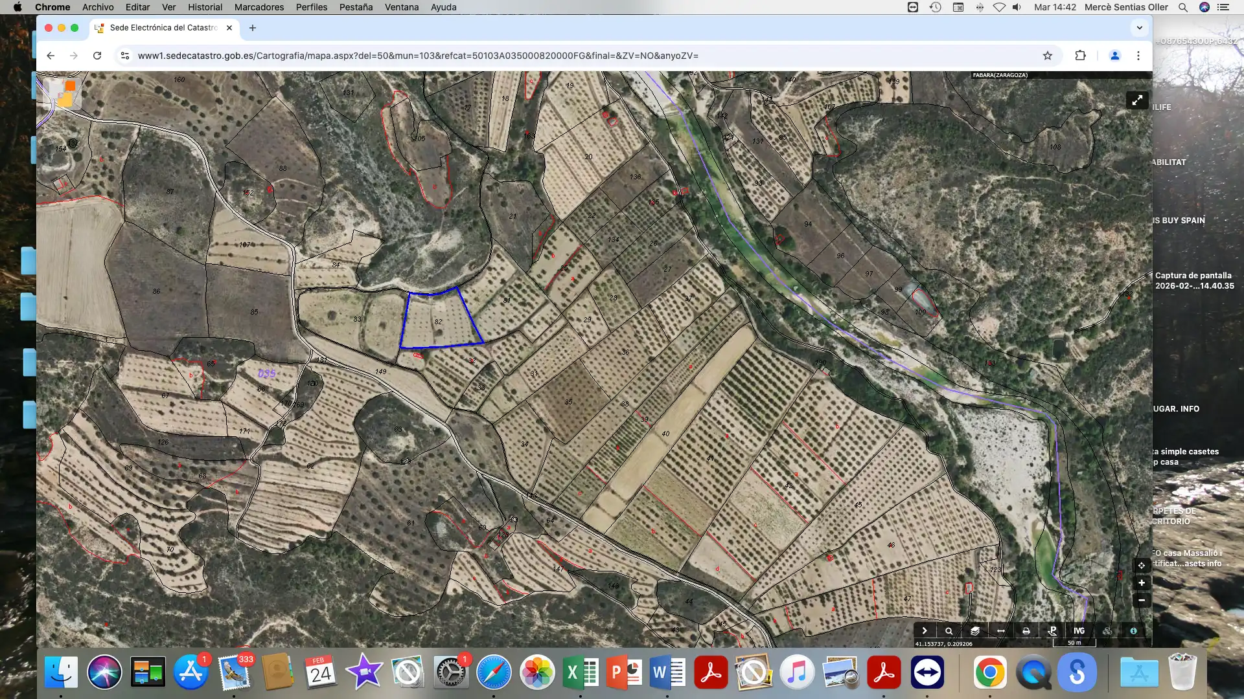Select desktop file Captura de pantalla 2026-02
Screen dimensions: 1244x699
[1195, 280]
